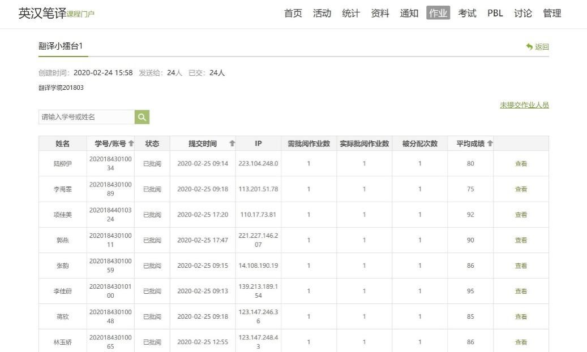Sort by 提交时间 arrow icon
The width and height of the screenshot is (587, 352).
tap(232, 144)
